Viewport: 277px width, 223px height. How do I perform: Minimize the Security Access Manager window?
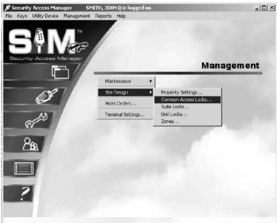coord(257,8)
